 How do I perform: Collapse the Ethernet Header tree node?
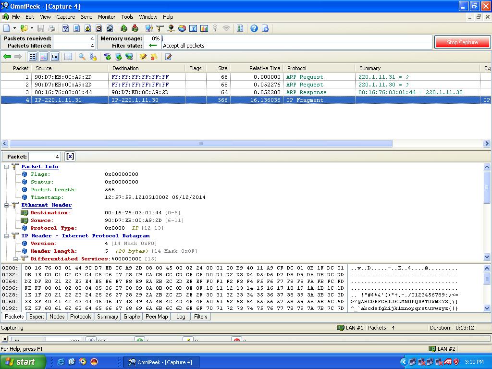point(6,205)
